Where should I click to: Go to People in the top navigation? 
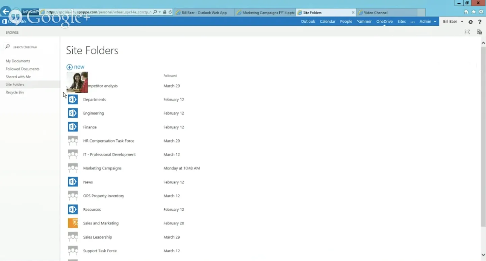346,22
